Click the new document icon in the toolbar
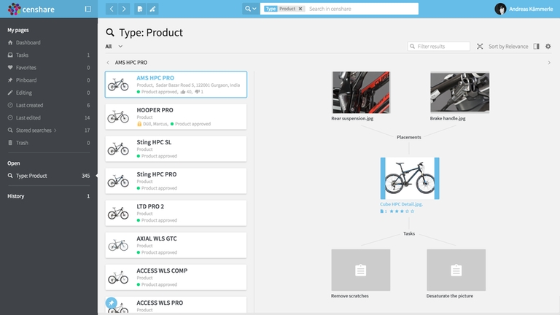Image resolution: width=560 pixels, height=315 pixels. point(140,9)
